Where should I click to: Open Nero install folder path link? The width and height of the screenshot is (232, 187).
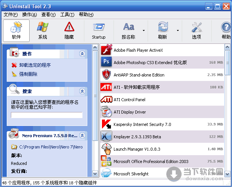(51, 147)
